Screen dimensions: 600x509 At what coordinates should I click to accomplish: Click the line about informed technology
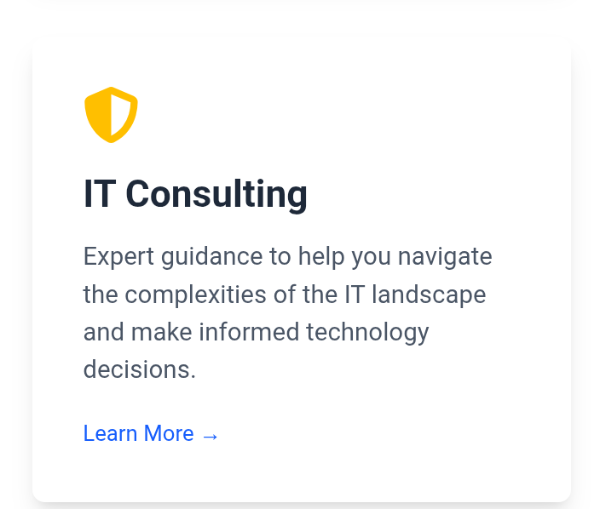(x=256, y=332)
